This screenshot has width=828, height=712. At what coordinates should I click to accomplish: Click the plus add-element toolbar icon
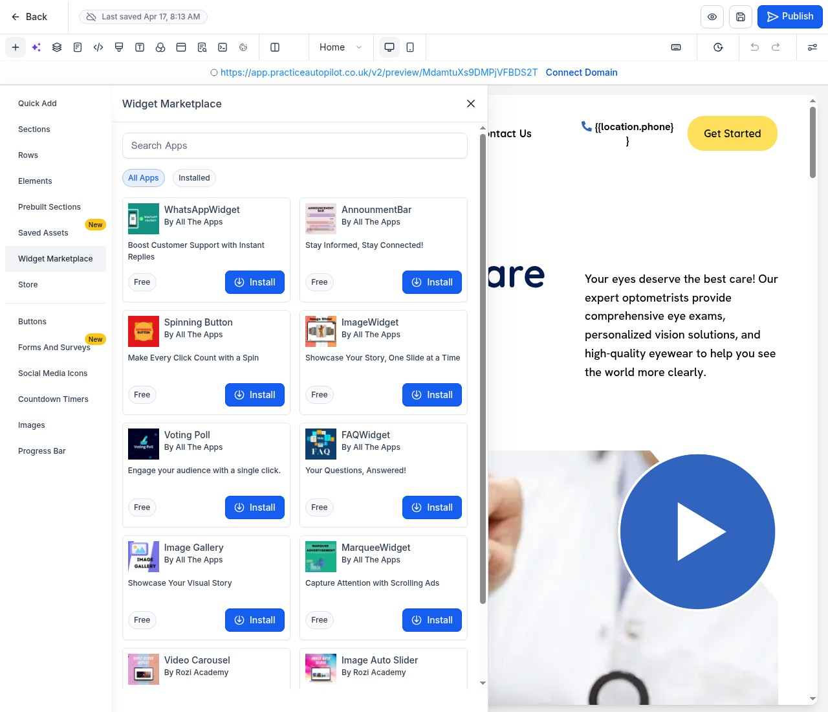[x=16, y=47]
